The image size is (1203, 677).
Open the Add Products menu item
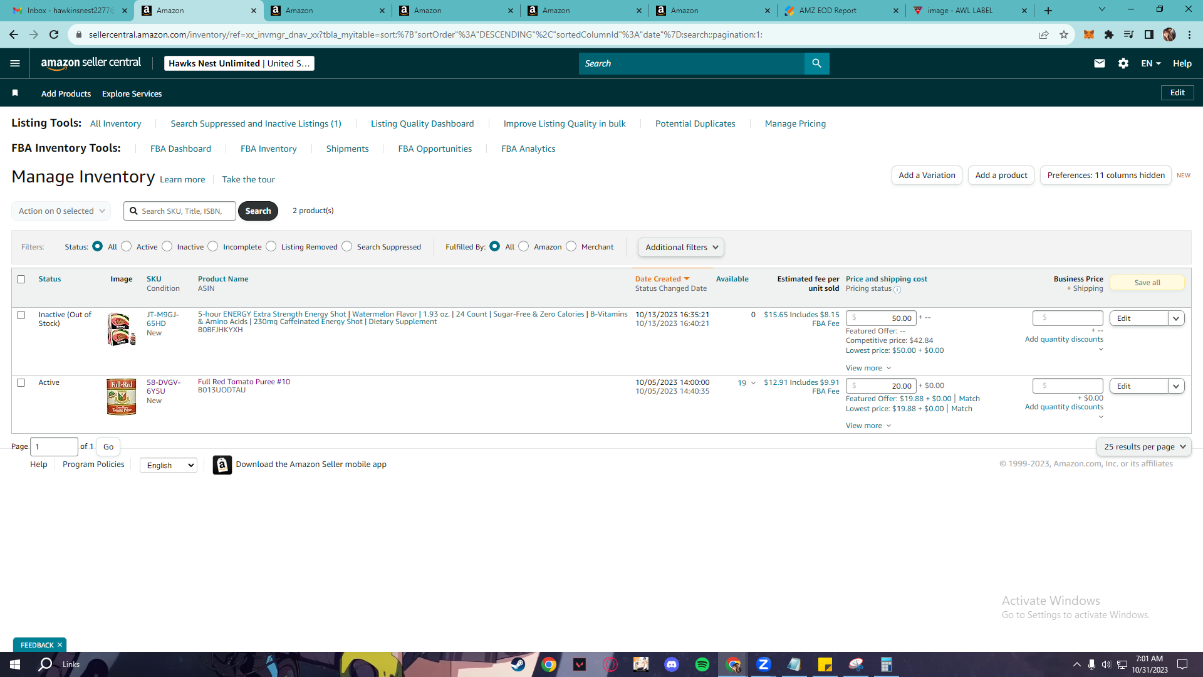click(66, 94)
